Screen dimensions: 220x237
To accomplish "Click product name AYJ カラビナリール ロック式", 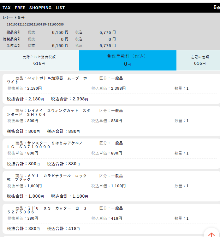I will coord(47,178).
